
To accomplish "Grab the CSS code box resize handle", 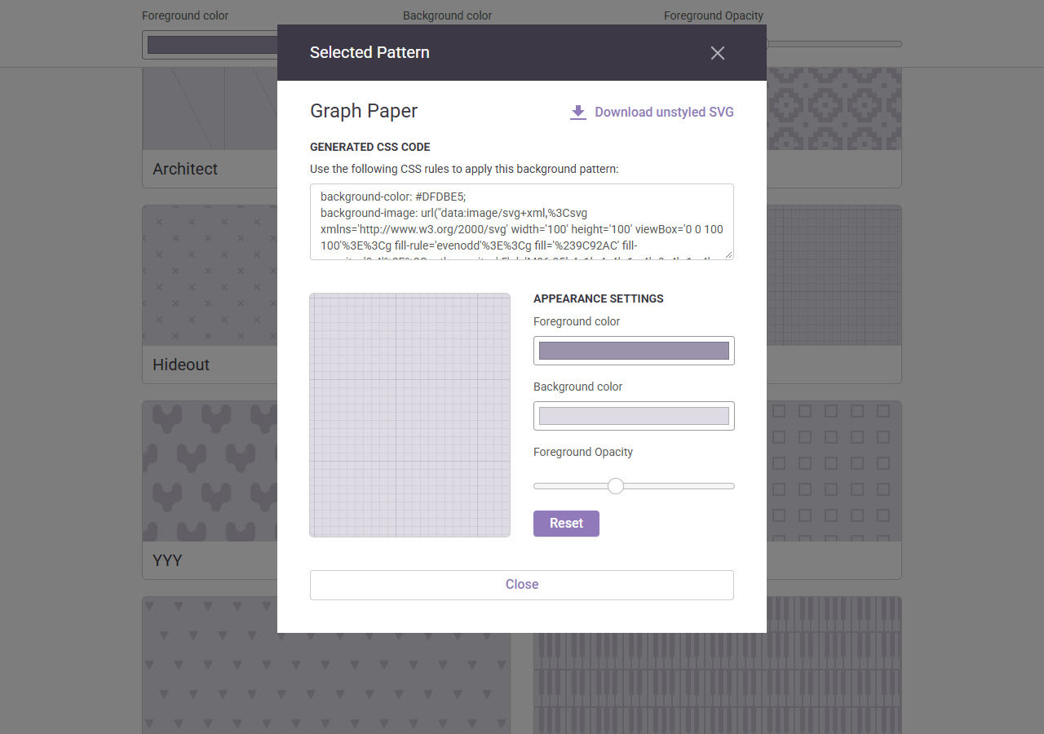I will click(x=728, y=254).
